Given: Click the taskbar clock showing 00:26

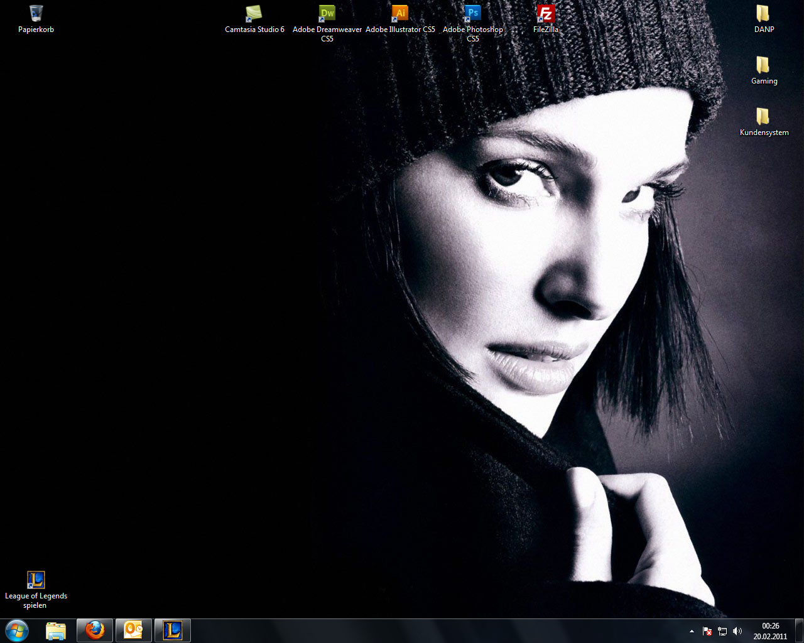Looking at the screenshot, I should pyautogui.click(x=770, y=631).
